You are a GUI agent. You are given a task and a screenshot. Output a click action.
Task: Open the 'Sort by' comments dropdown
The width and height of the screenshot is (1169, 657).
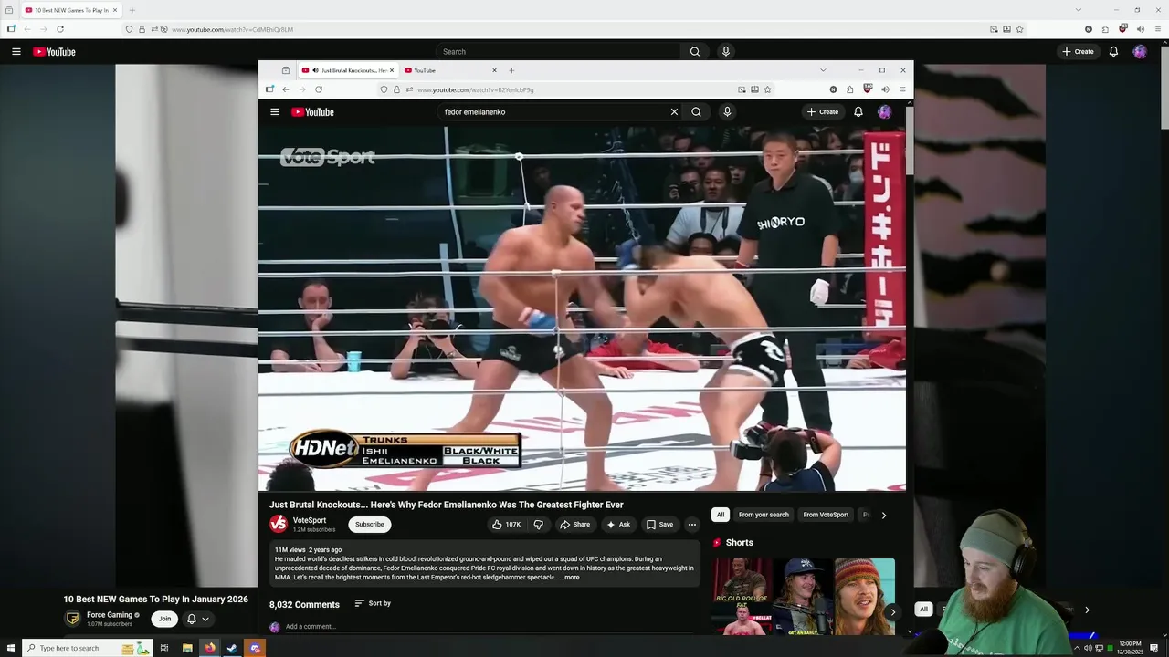373,603
